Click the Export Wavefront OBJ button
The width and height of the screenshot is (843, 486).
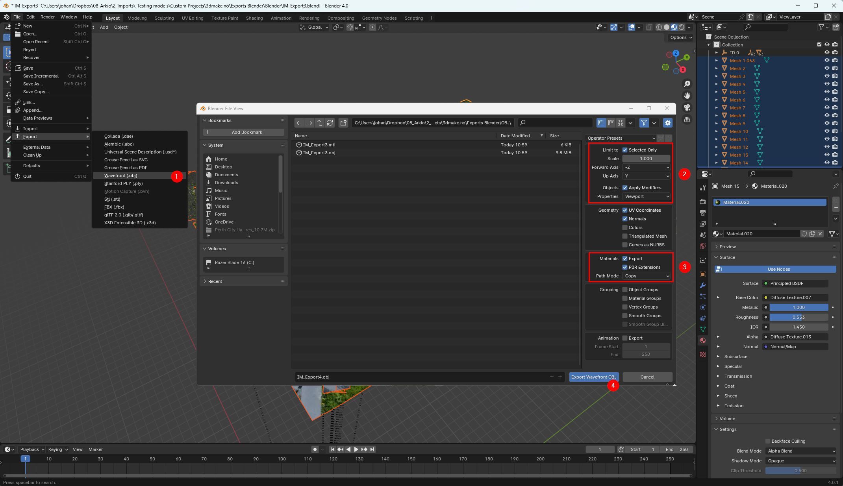coord(594,377)
